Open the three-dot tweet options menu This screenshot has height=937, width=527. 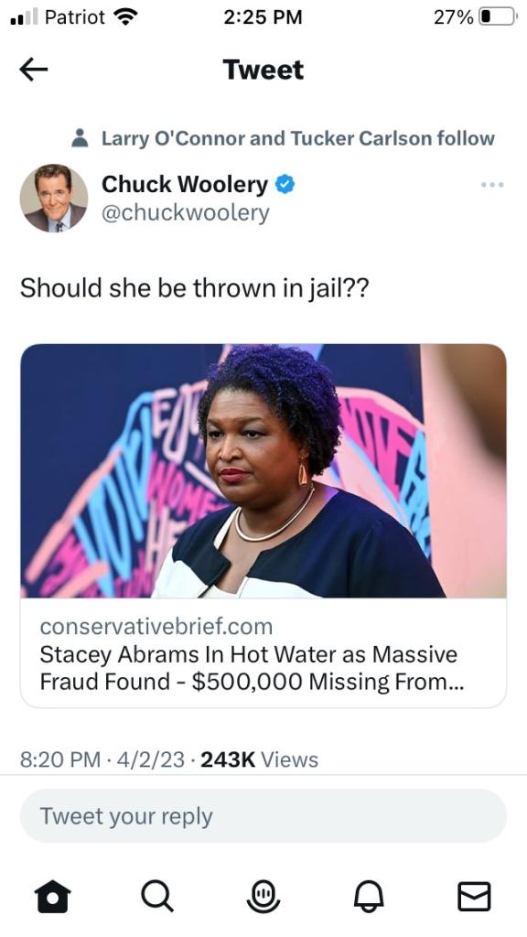[x=492, y=185]
